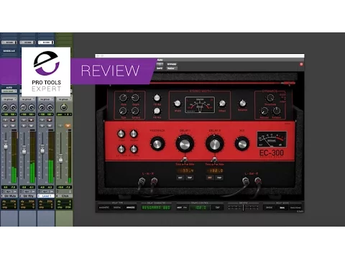This screenshot has width=345, height=259.
Task: Open group selector on Lead 1 track
Action: [x=46, y=99]
